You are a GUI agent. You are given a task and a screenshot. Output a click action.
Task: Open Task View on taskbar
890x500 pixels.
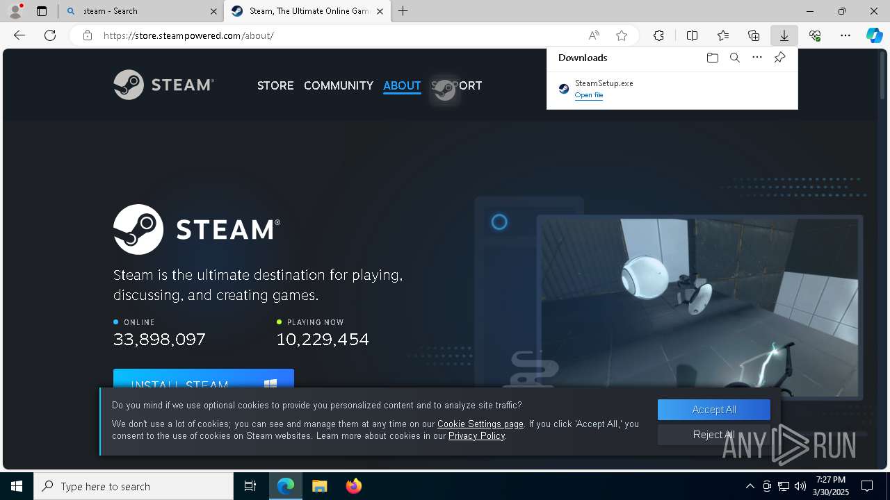point(250,486)
